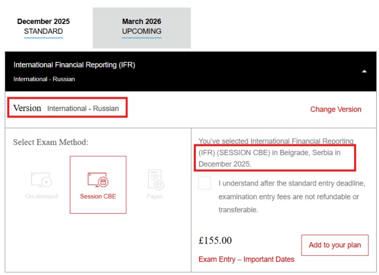Open Exam Entry – Important Dates link
The width and height of the screenshot is (379, 275).
pyautogui.click(x=246, y=259)
